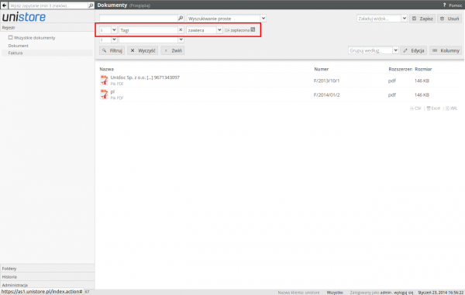Image resolution: width=465 pixels, height=295 pixels.
Task: Open the logical operator dropdown in the Tagi row
Action: click(114, 30)
